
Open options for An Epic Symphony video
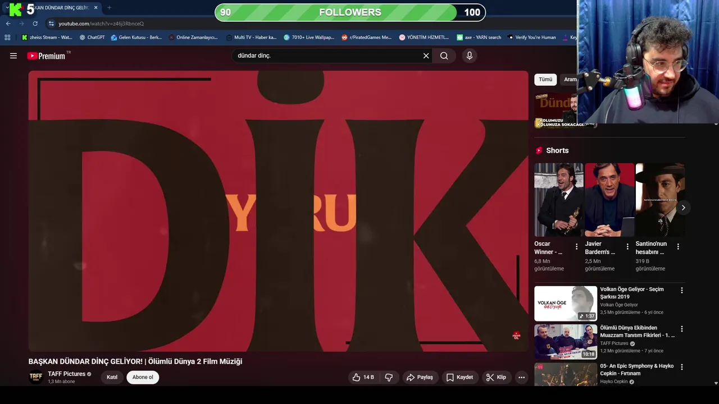(x=682, y=367)
